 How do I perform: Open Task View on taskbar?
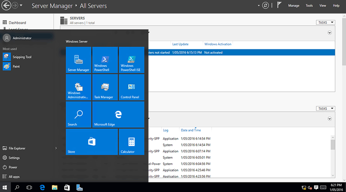[x=29, y=187]
